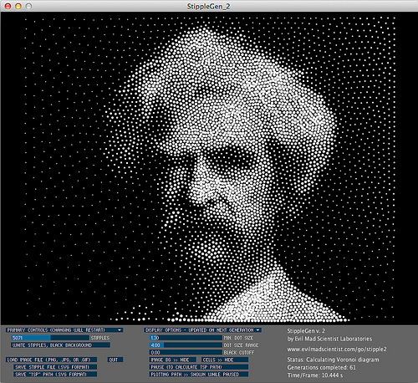418x383 pixels.
Task: Click the stippled portrait canvas
Action: point(209,168)
